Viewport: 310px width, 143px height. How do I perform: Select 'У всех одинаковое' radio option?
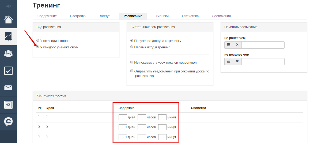38,40
